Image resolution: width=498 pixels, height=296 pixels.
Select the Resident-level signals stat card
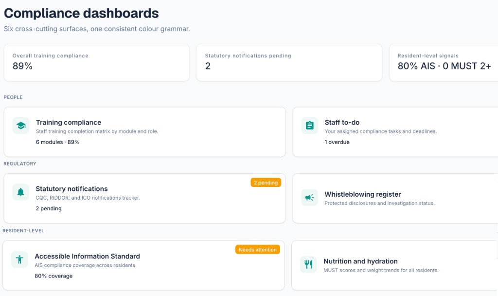[x=444, y=63]
